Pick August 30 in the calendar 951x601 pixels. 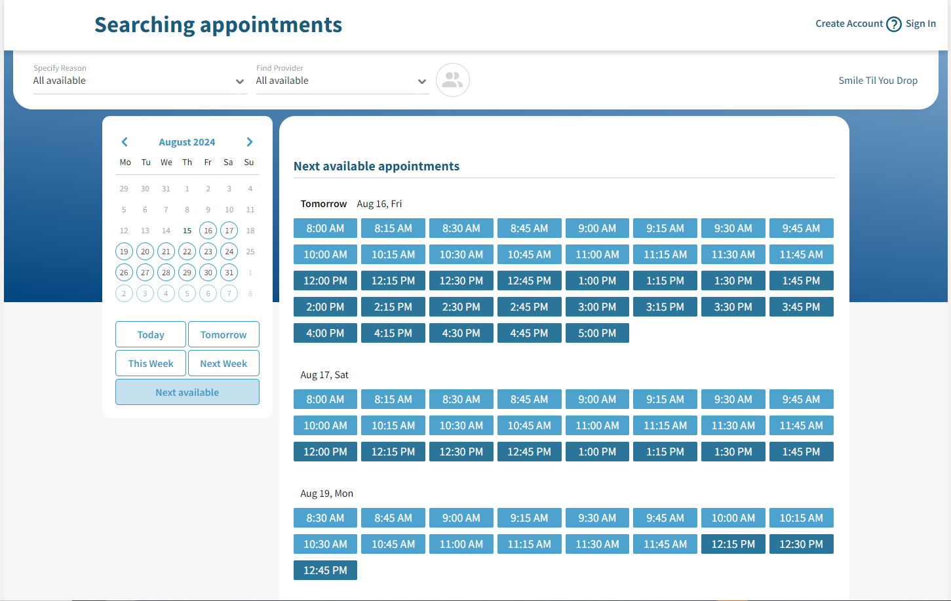click(208, 273)
